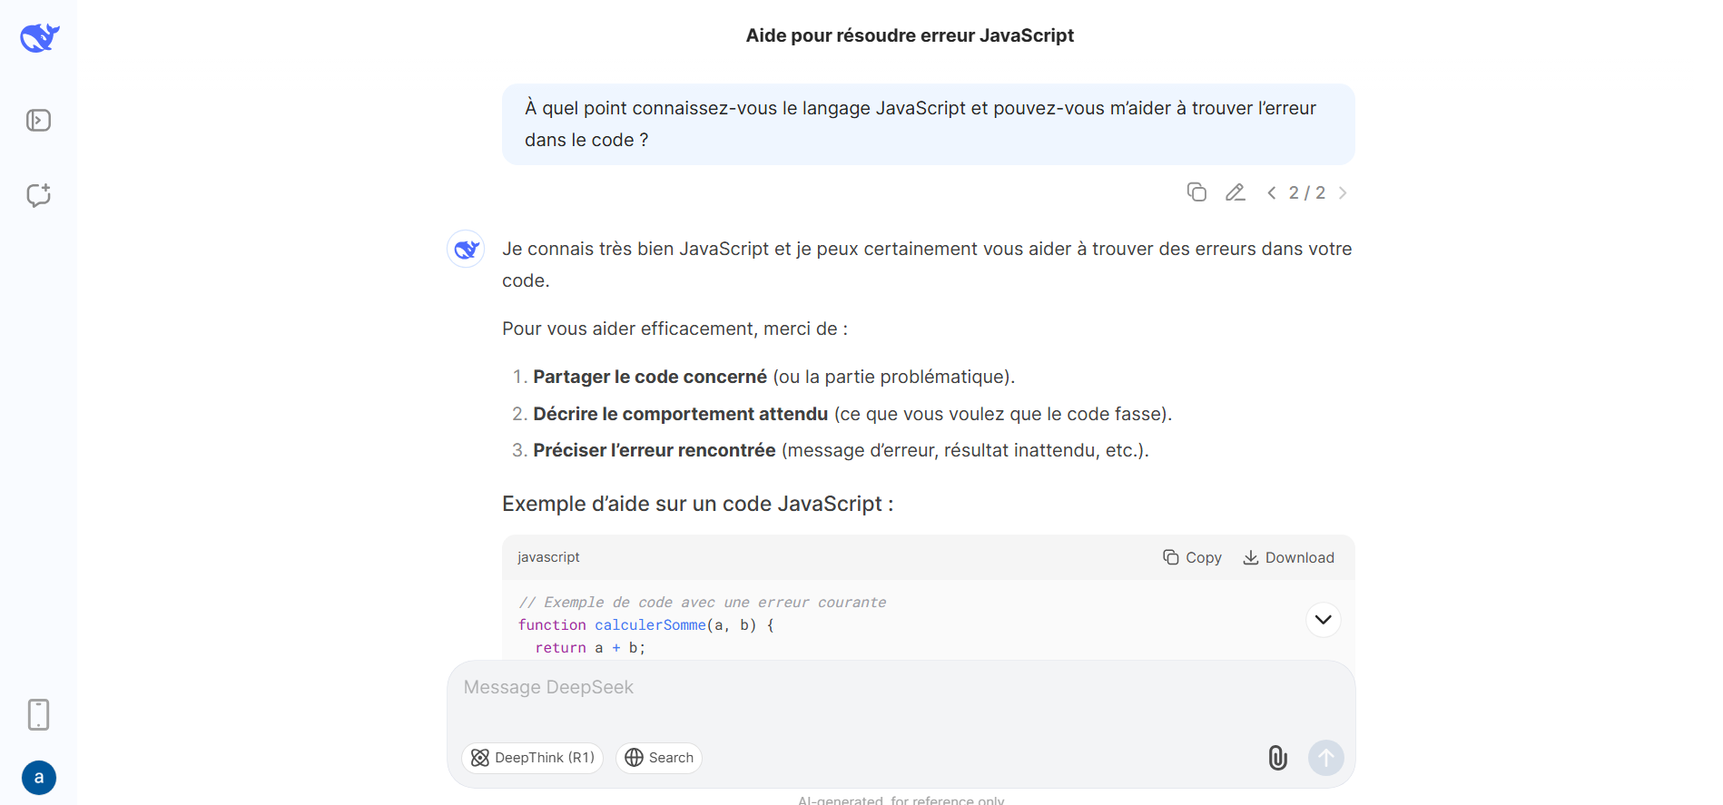Toggle DeepThink (R1) mode
Viewport: 1723px width, 805px height.
[533, 758]
